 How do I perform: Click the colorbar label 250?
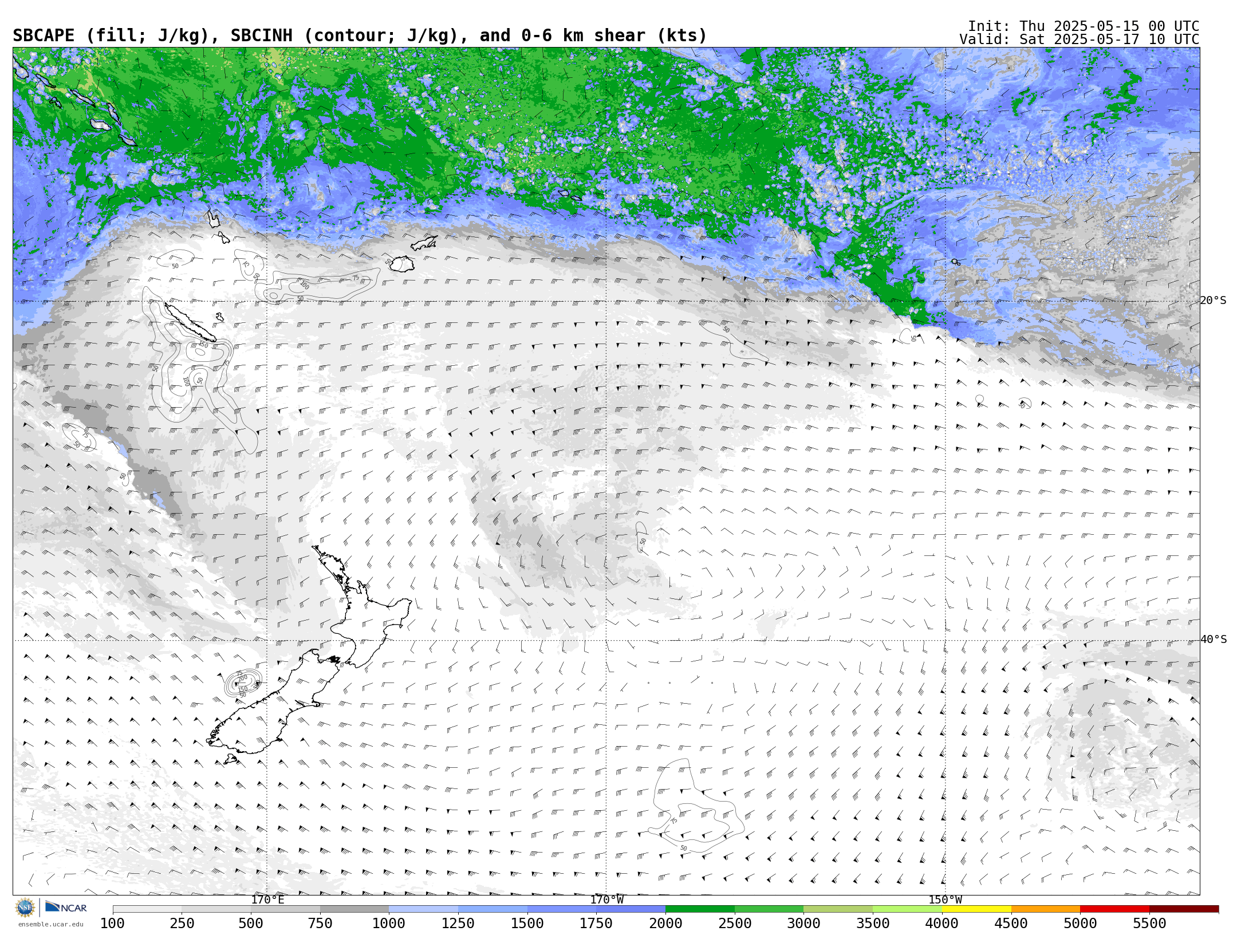point(182,923)
